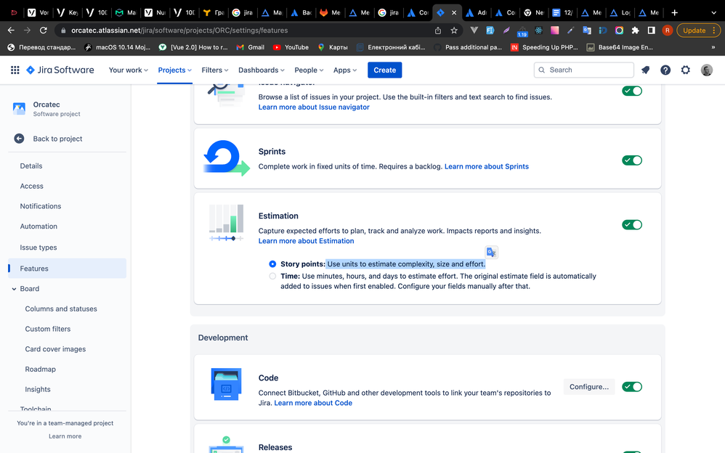Open the Jira settings gear icon

pos(685,70)
